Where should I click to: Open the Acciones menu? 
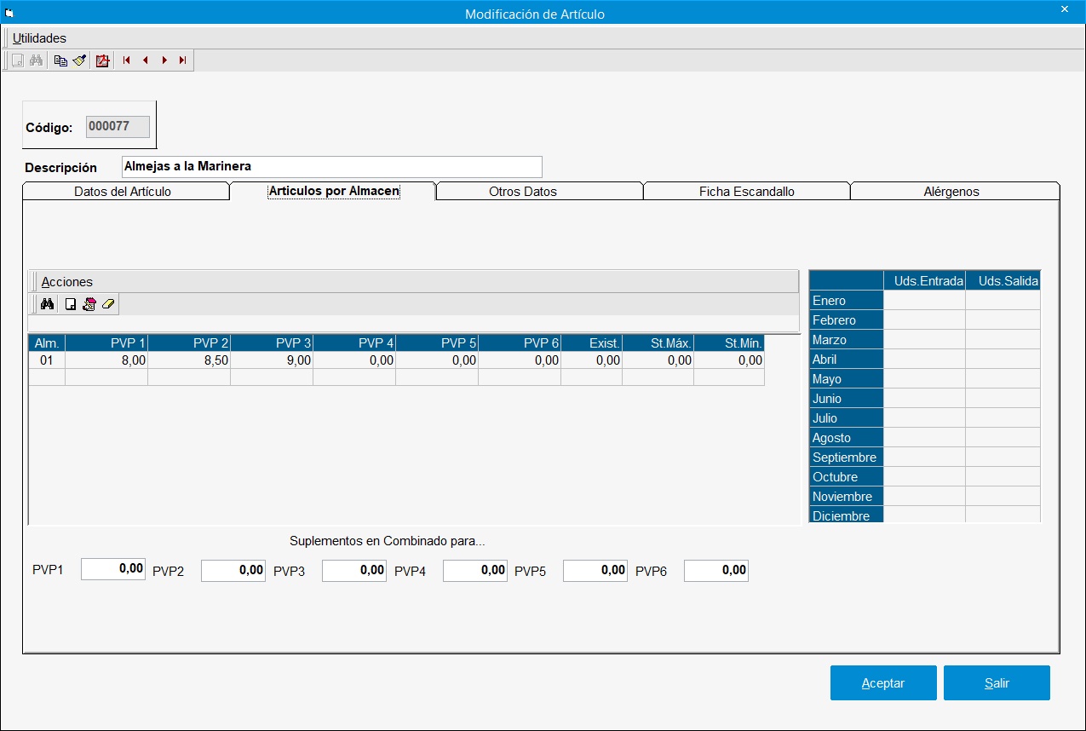(66, 281)
